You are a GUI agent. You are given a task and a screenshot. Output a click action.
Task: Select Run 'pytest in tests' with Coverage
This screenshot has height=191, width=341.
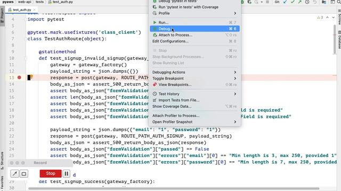click(x=194, y=7)
